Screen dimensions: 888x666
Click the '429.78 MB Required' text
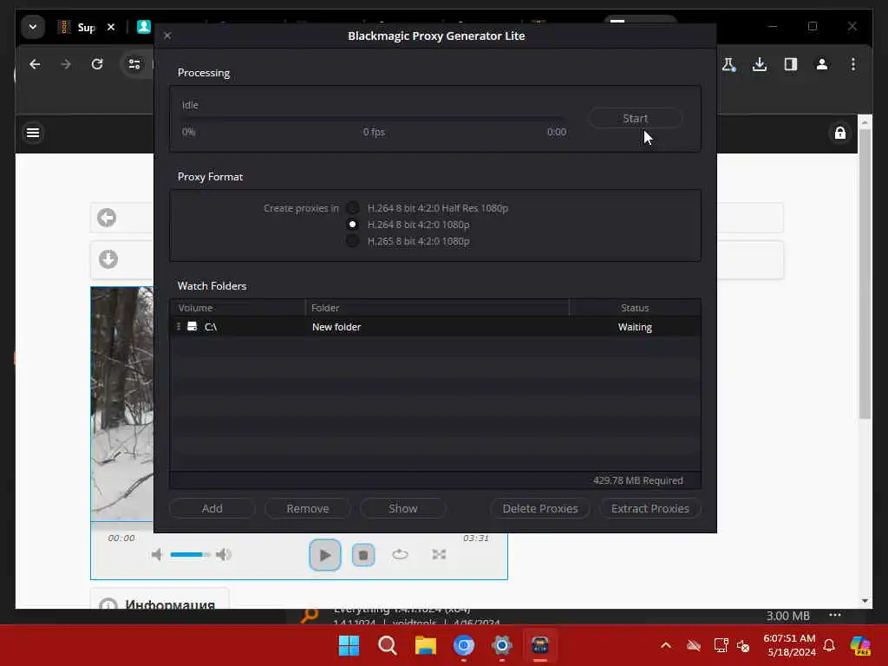[x=637, y=480]
